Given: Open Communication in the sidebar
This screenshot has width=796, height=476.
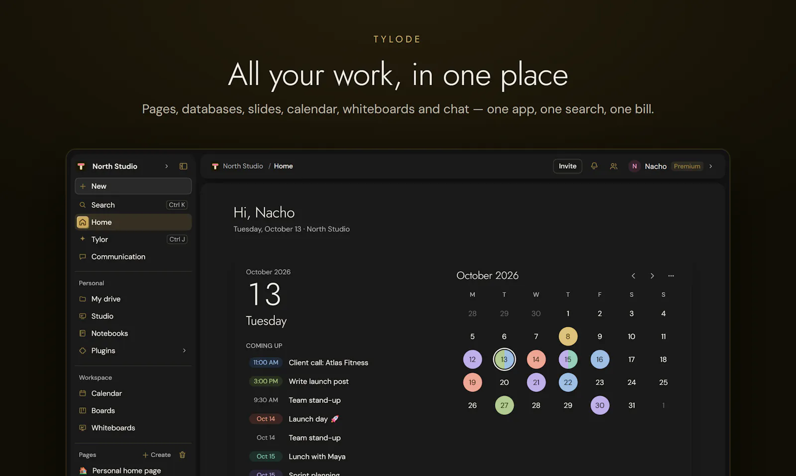Looking at the screenshot, I should [133, 257].
